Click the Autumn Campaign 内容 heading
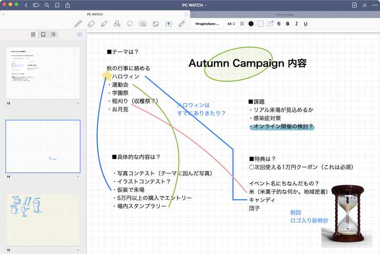Viewport: 380px width, 254px height. 247,63
